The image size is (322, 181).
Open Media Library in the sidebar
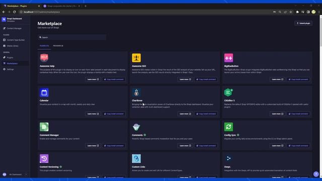click(x=11, y=46)
